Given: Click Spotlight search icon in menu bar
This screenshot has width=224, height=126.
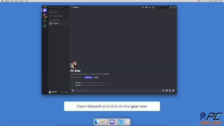Looking at the screenshot, I should [208, 1].
